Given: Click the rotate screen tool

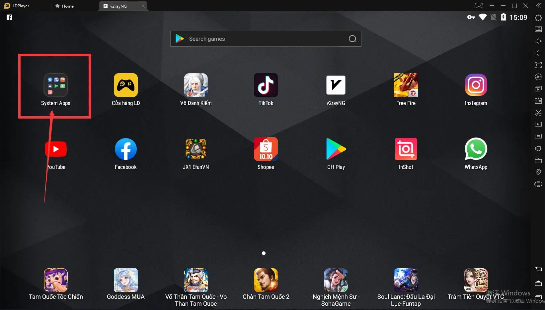Looking at the screenshot, I should pyautogui.click(x=538, y=184).
